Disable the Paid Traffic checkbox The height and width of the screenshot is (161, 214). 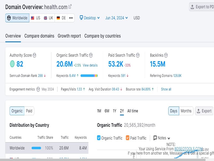click(127, 138)
